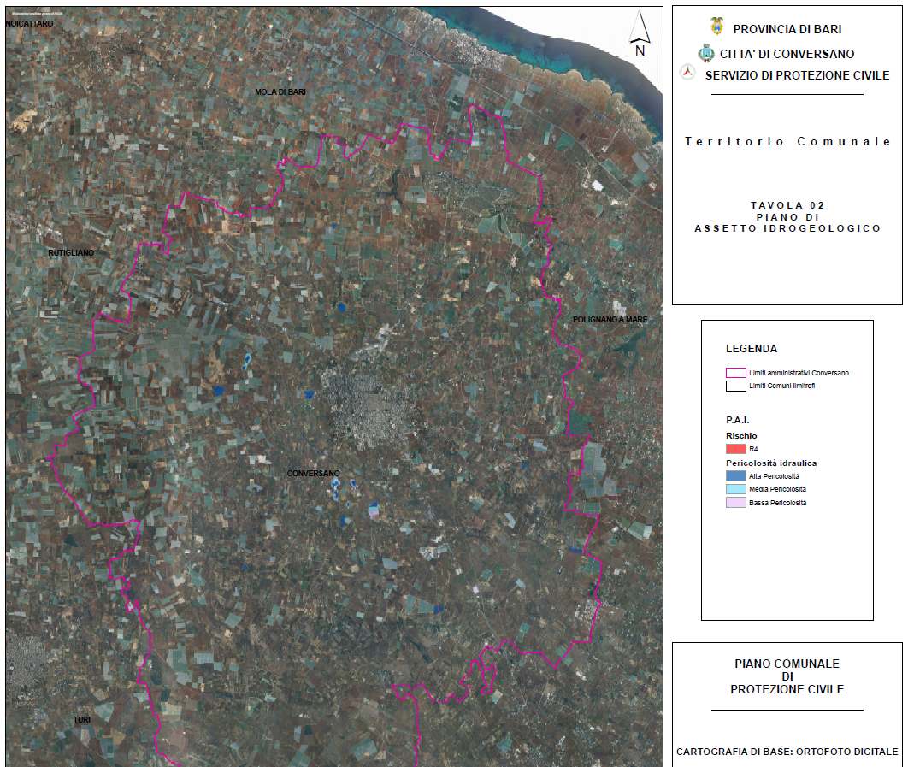Click the Limiti Comuni limitrofi legend box

[x=735, y=386]
